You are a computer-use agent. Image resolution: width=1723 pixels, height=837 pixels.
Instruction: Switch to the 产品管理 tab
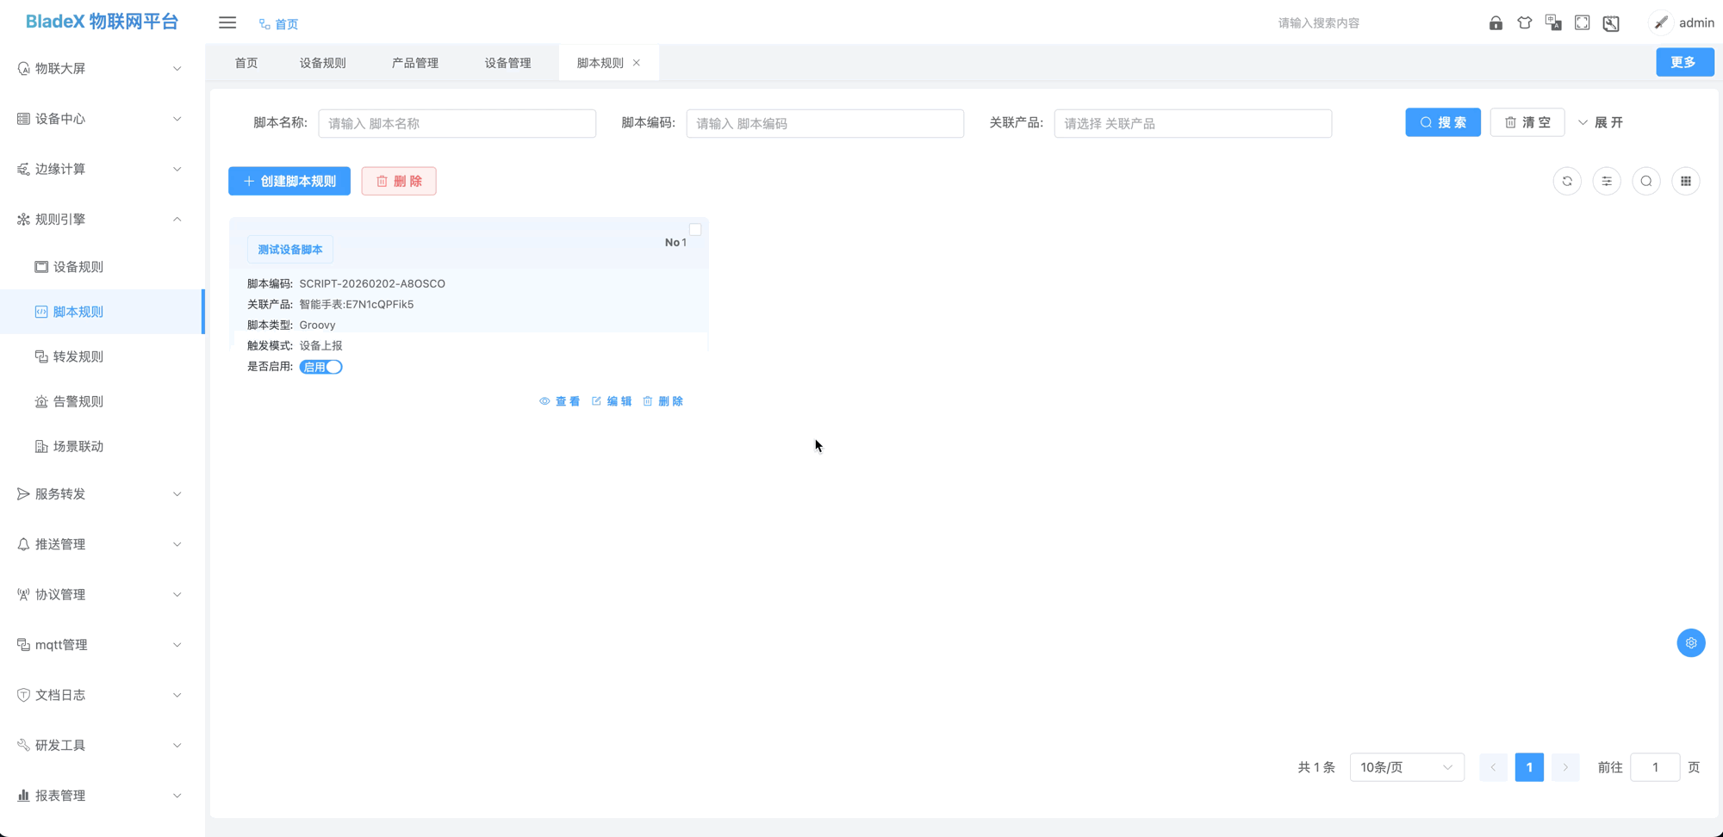[414, 62]
